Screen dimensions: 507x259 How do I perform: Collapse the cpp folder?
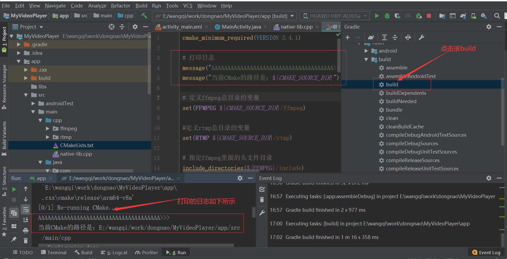coord(40,120)
